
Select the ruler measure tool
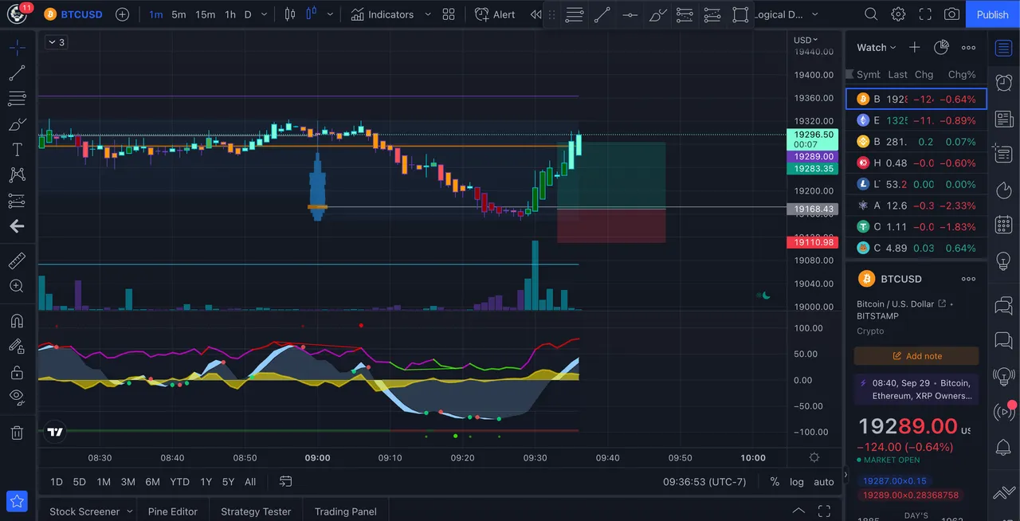tap(17, 260)
